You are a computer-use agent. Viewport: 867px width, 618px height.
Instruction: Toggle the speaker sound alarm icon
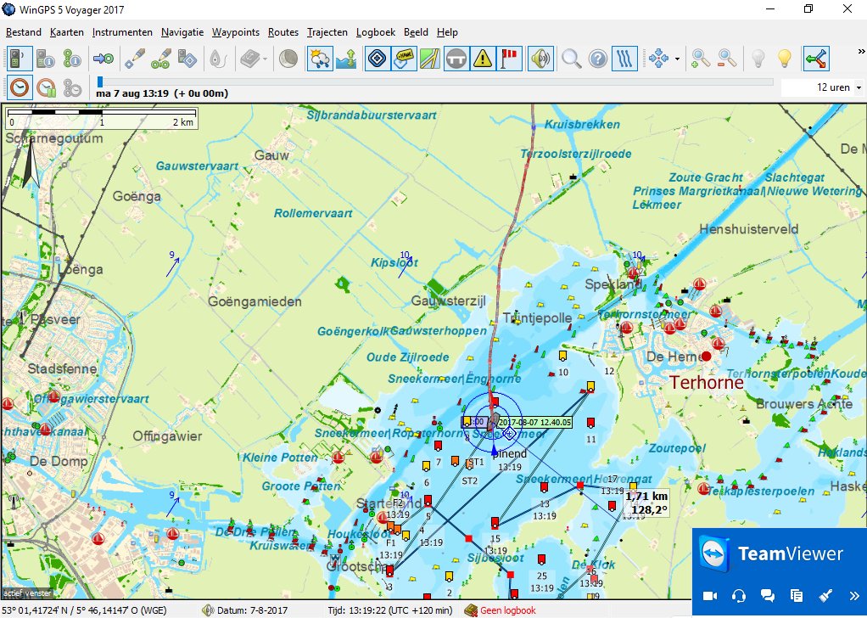coord(540,59)
